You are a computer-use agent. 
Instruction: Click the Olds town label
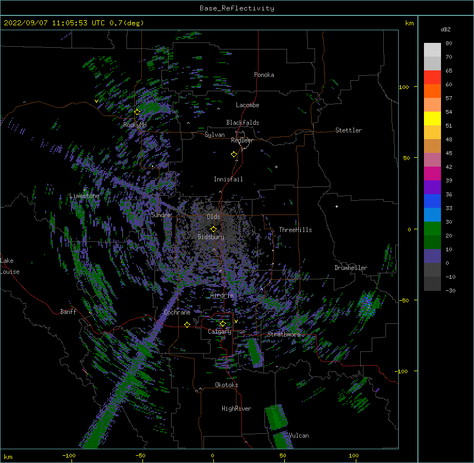(x=213, y=217)
